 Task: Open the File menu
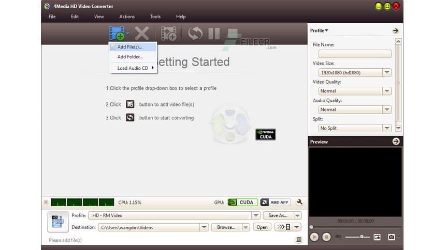[x=52, y=17]
